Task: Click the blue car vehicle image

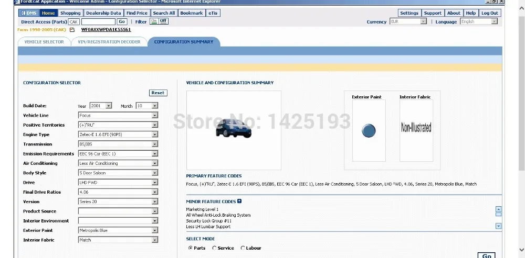Action: 234,129
